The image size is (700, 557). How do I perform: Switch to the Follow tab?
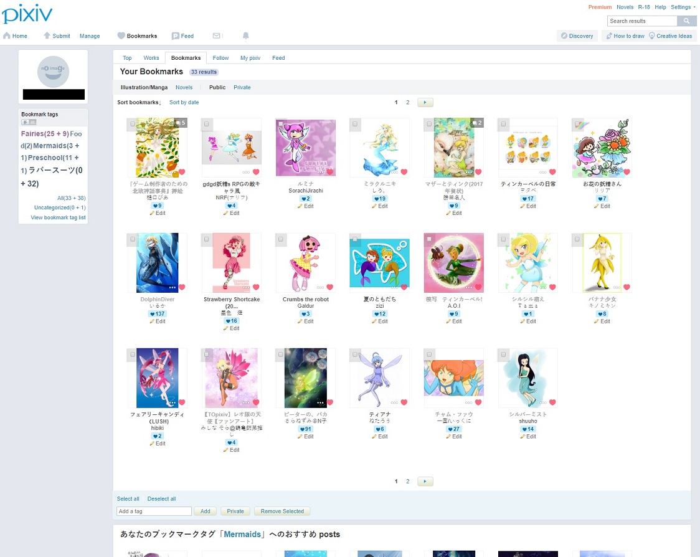coord(220,58)
